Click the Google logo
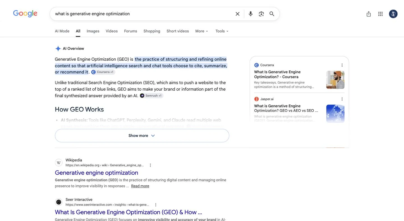 pyautogui.click(x=25, y=13)
